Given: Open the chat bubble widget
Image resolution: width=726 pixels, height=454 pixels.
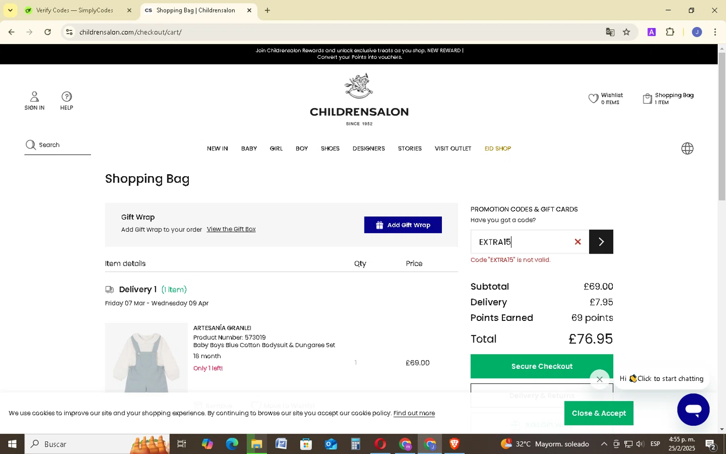Looking at the screenshot, I should tap(693, 409).
